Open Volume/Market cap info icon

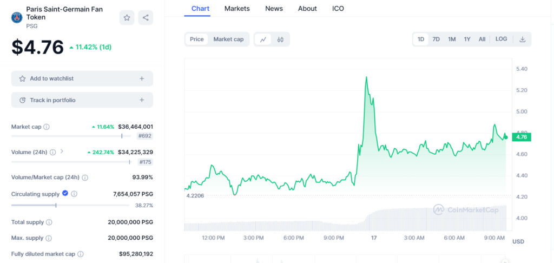85,177
